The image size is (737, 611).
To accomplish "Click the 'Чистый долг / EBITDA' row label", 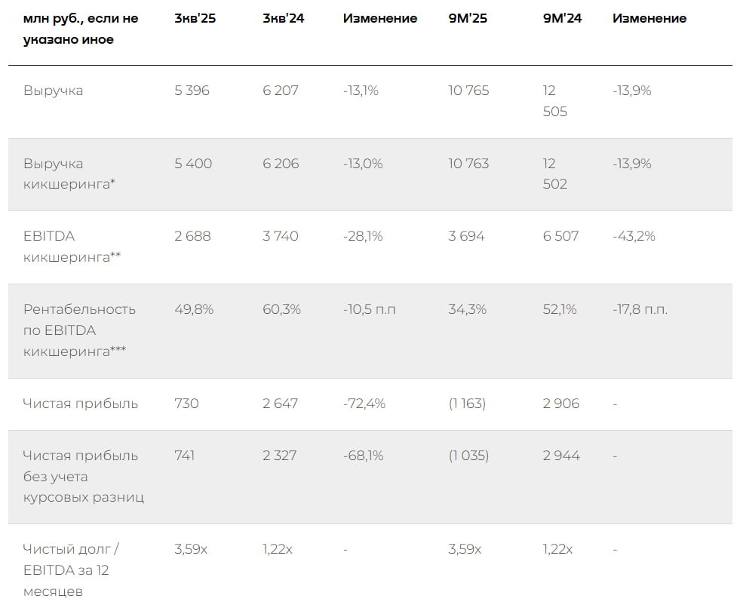I will [72, 570].
